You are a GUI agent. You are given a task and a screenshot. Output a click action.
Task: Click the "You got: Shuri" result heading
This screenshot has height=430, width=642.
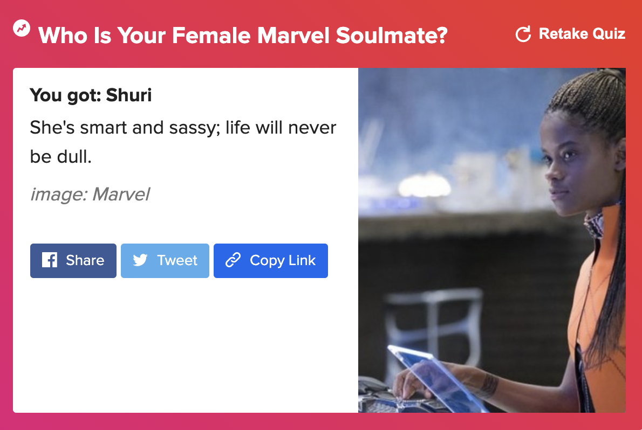pos(91,95)
